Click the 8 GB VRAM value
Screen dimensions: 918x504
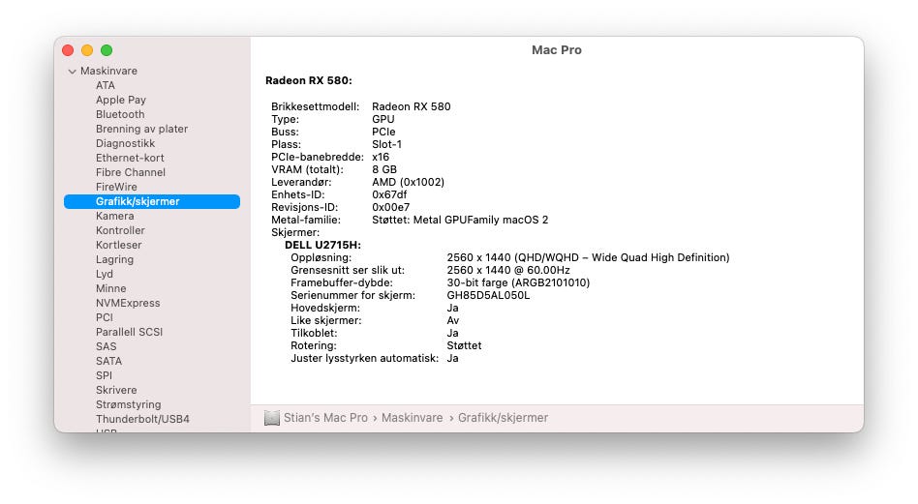point(384,169)
